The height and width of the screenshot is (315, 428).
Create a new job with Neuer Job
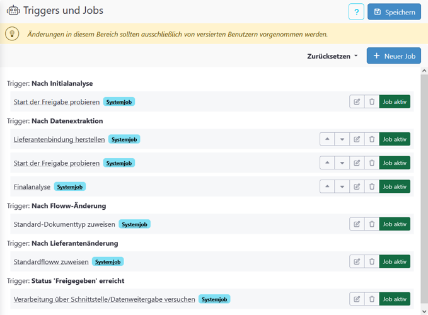tap(394, 56)
